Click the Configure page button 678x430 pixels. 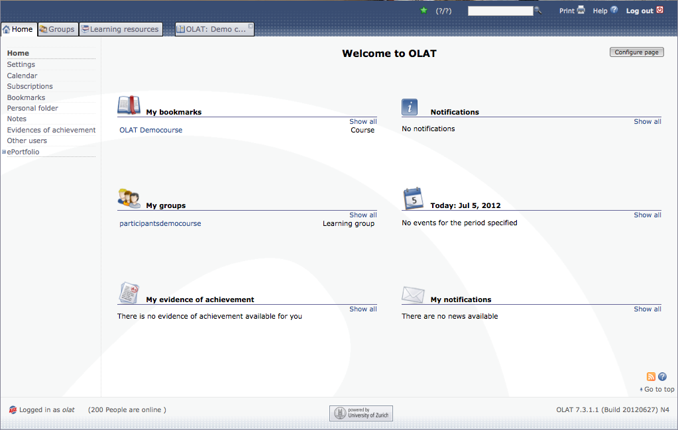(636, 52)
